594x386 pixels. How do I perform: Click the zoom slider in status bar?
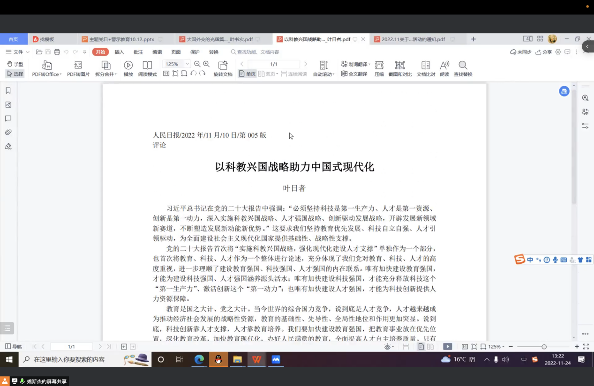click(x=544, y=347)
